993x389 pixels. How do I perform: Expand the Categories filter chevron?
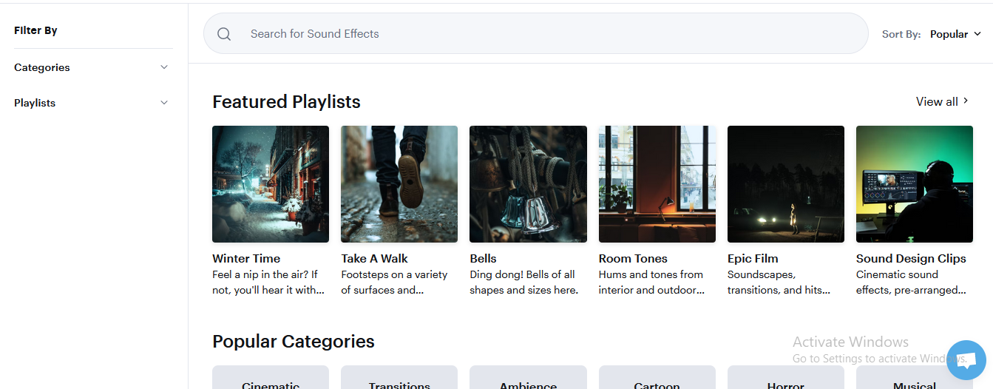tap(164, 67)
